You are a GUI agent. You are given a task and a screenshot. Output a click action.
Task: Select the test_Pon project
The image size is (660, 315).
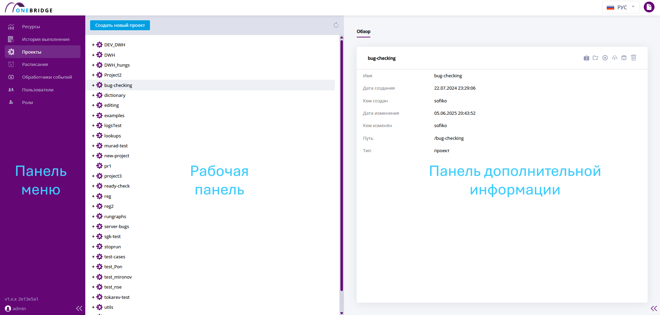tap(113, 267)
